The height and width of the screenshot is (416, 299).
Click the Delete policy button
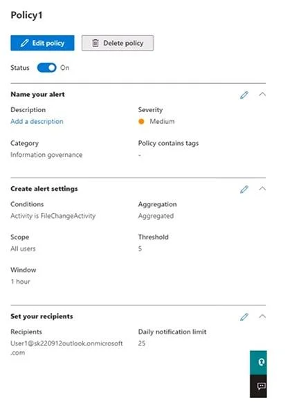pos(118,43)
